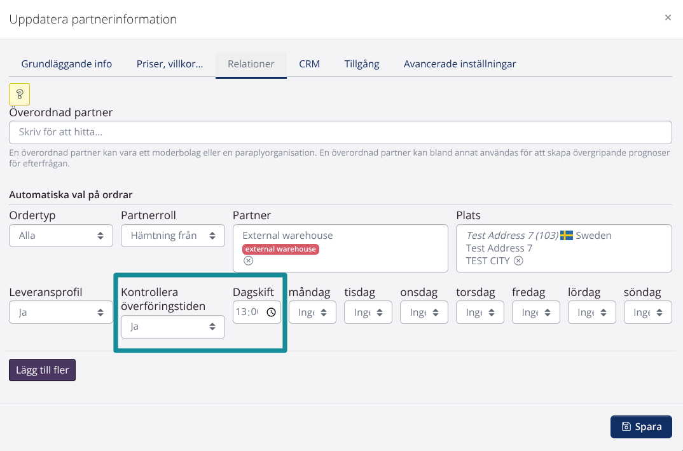Open the Tillgång tab
The image size is (683, 451).
tap(362, 64)
